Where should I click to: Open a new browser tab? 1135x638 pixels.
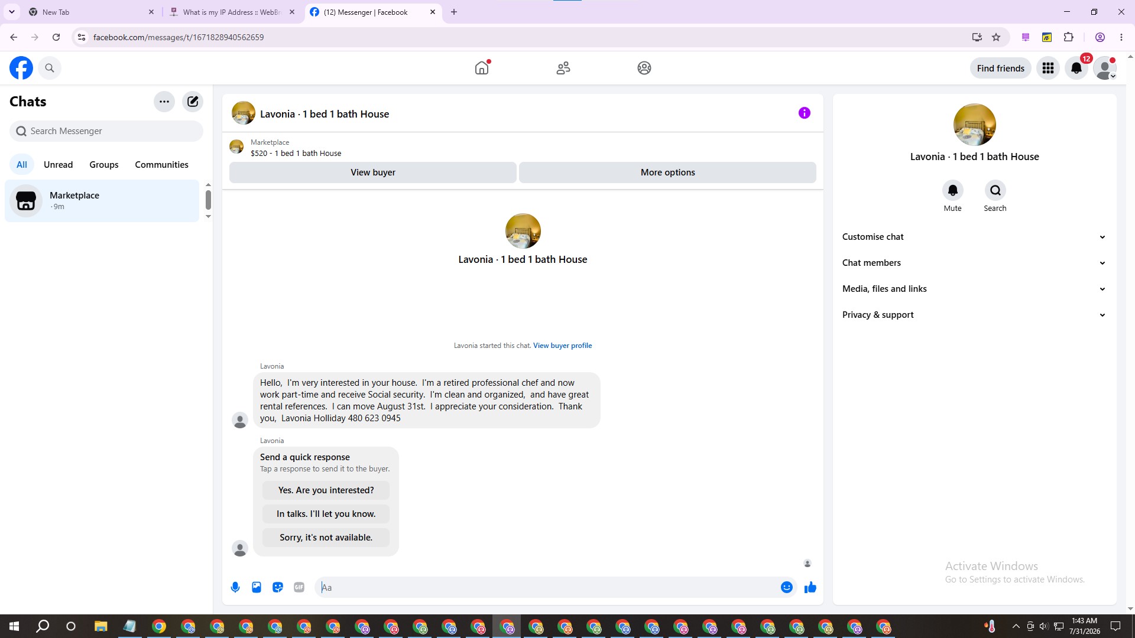click(x=454, y=12)
